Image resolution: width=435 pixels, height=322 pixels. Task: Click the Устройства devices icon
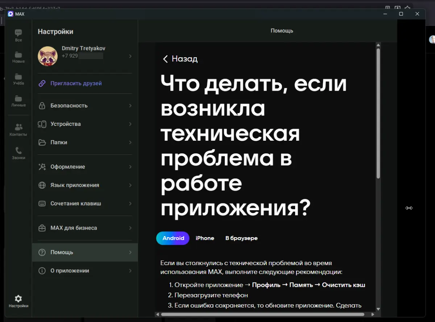tap(42, 124)
